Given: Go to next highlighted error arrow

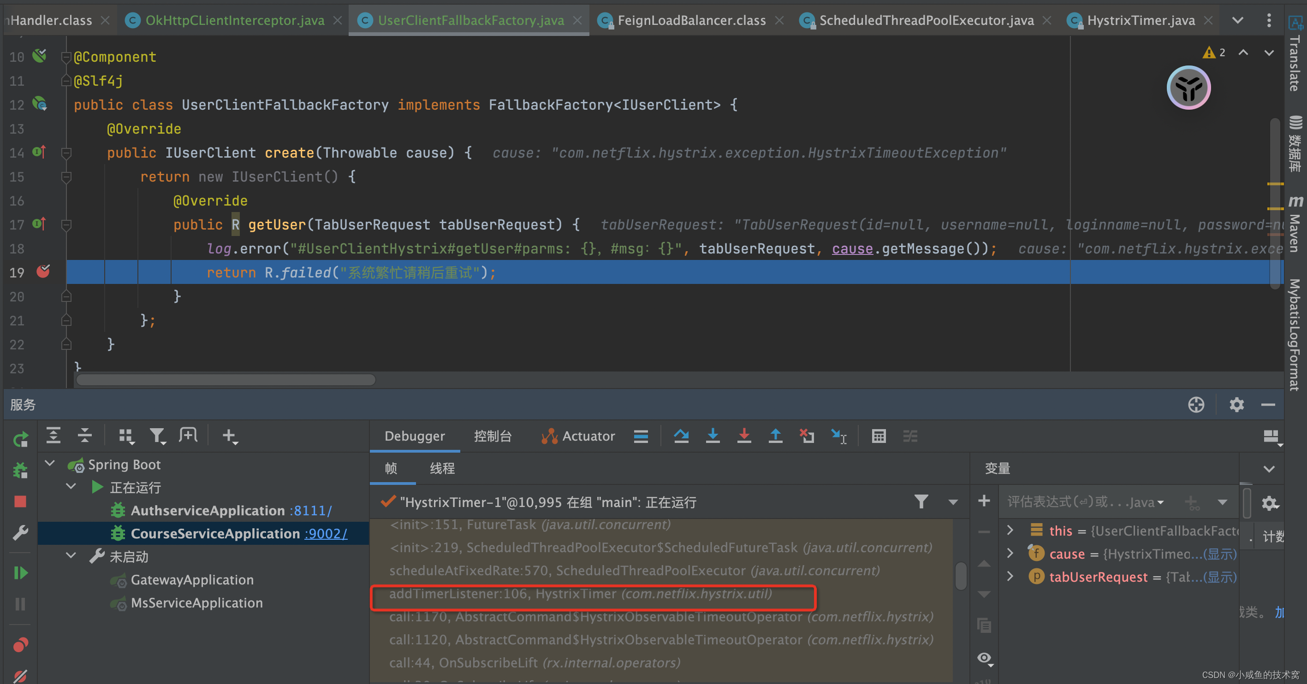Looking at the screenshot, I should pos(1269,53).
